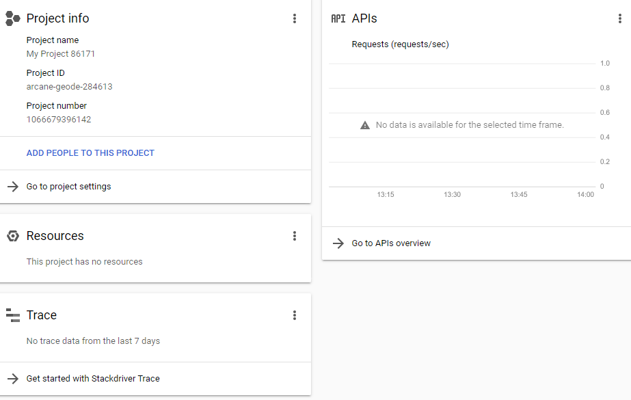Select the Project ID arcane-geode-284613 text

(x=69, y=86)
